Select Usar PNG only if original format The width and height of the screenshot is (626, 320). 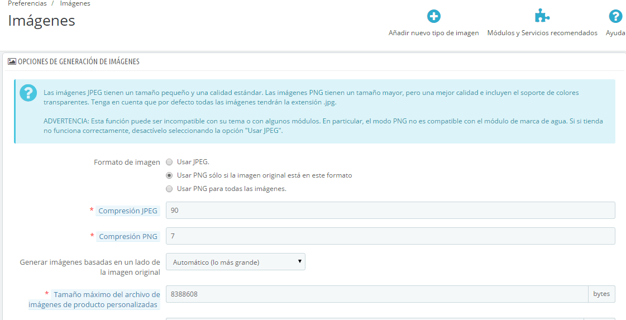click(169, 175)
